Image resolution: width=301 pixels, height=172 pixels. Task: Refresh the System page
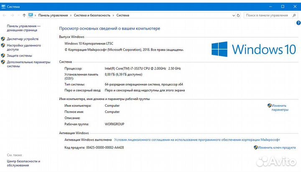pyautogui.click(x=238, y=15)
